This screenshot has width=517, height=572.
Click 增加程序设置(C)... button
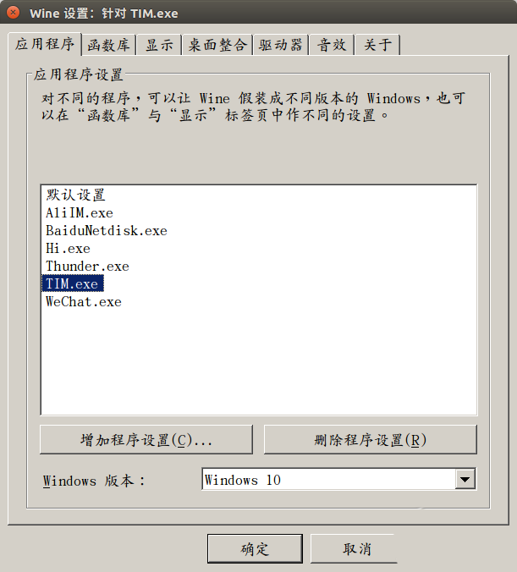146,440
